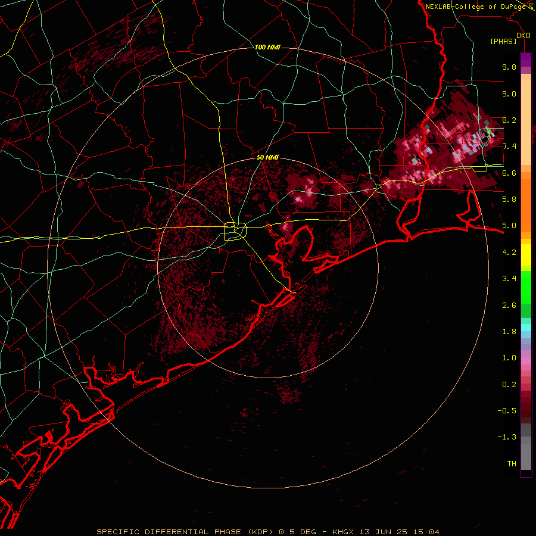This screenshot has width=536, height=536.
Task: Click the 9.0 value on the color scale
Action: 509,94
